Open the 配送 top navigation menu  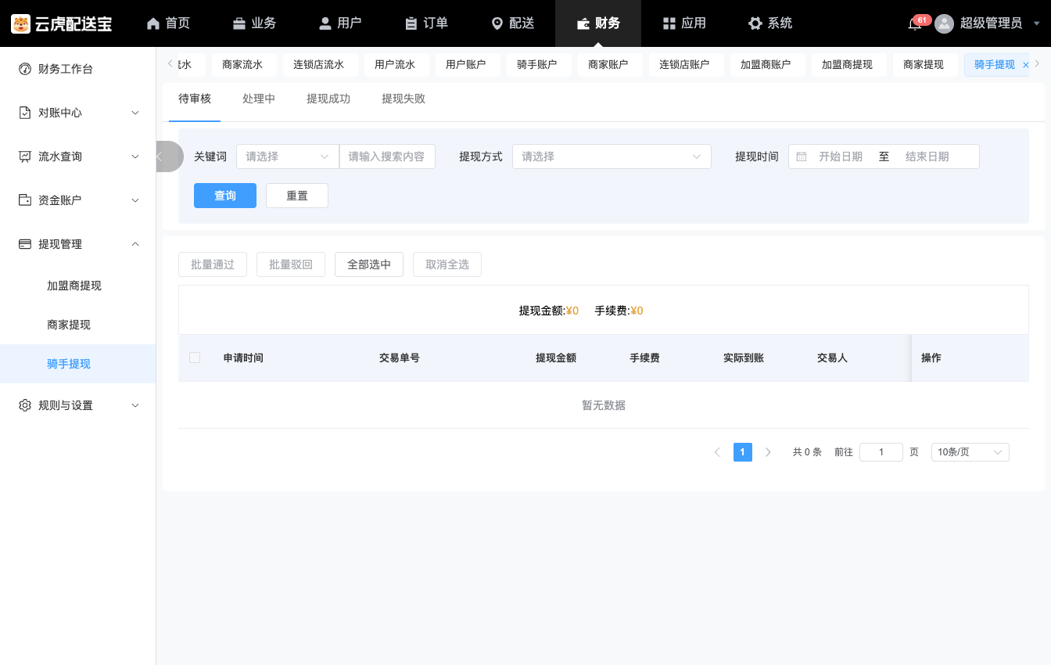coord(512,23)
